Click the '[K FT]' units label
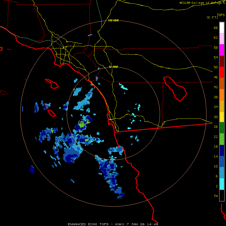The image size is (226, 226). [x=212, y=17]
